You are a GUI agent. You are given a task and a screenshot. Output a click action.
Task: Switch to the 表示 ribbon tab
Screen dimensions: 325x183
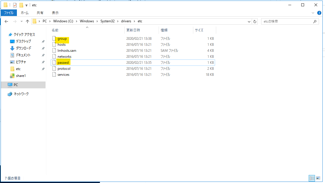(x=55, y=13)
